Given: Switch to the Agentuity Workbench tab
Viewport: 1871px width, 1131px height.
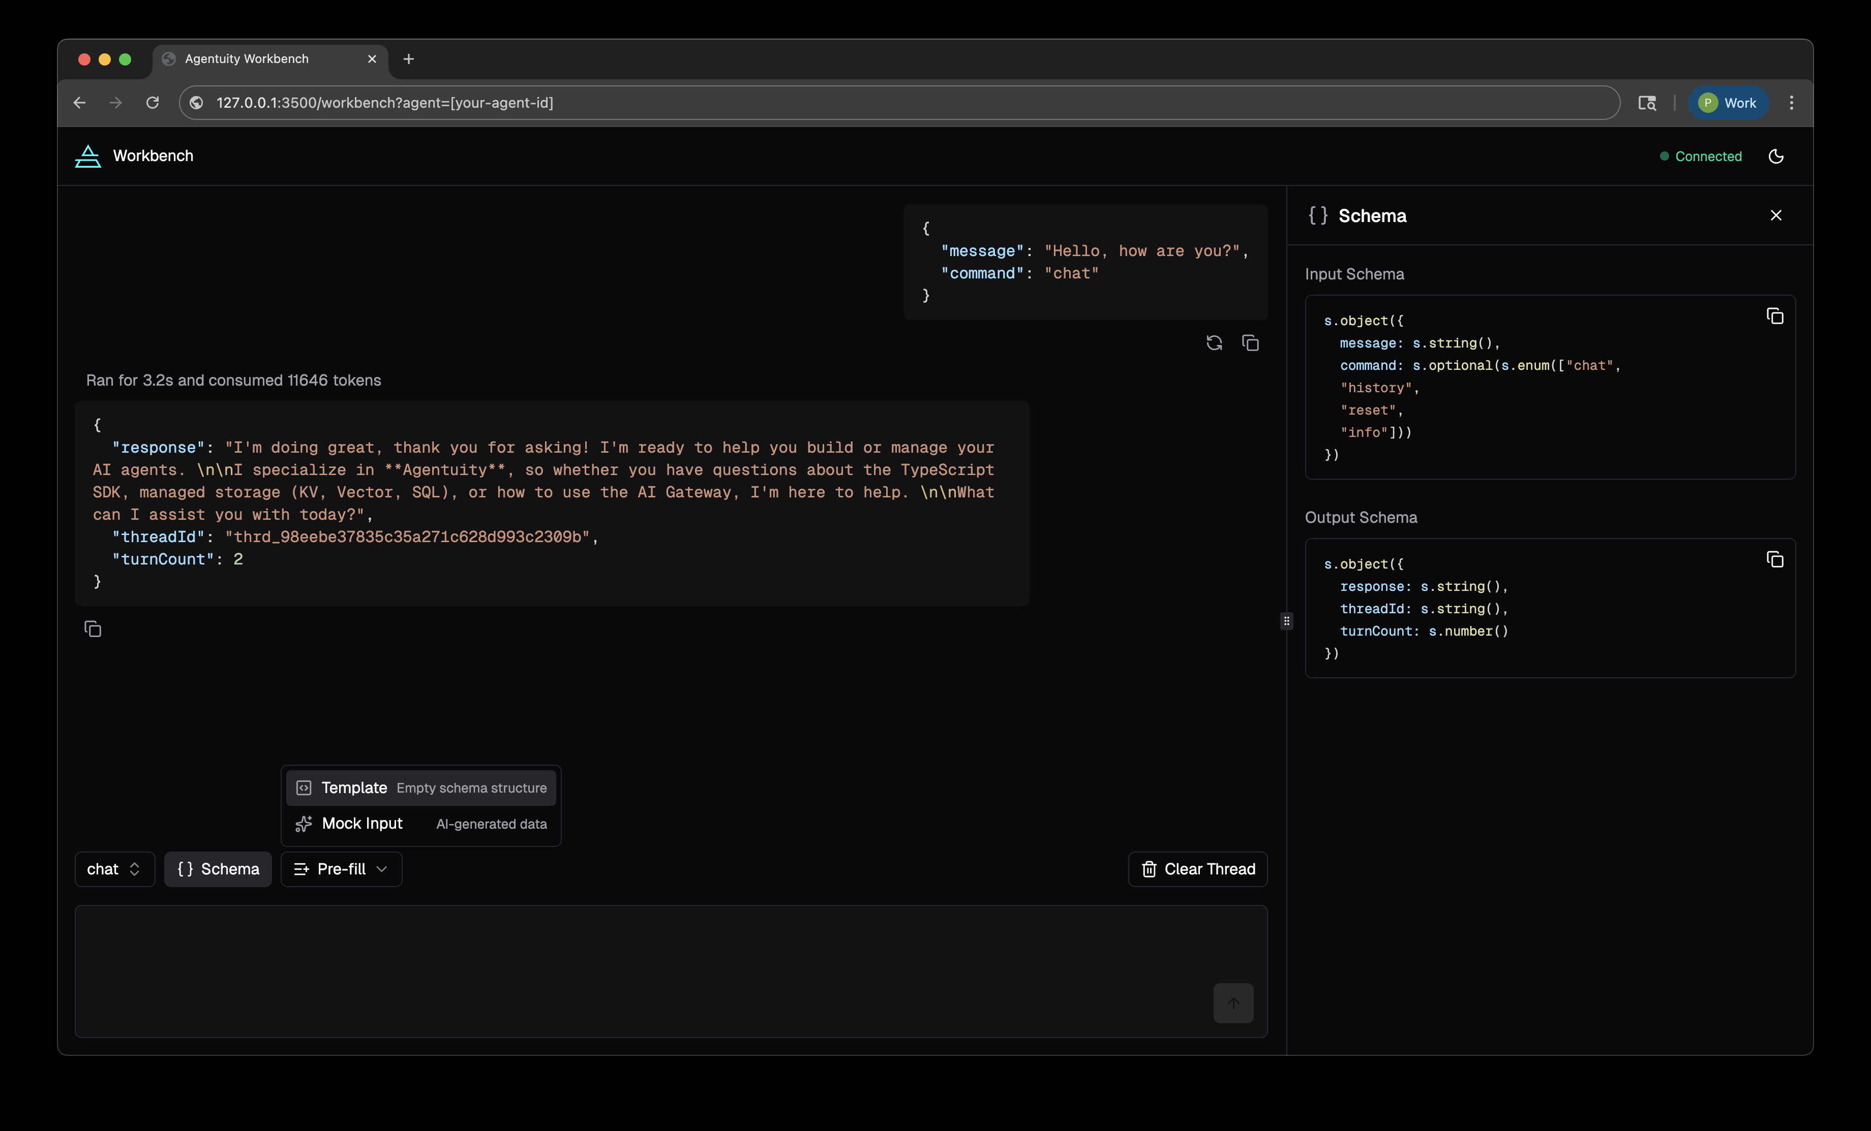Looking at the screenshot, I should (x=247, y=58).
